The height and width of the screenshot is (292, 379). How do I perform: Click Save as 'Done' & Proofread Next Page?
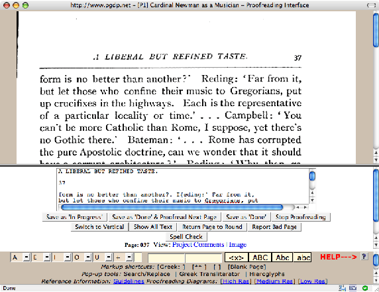tap(164, 217)
